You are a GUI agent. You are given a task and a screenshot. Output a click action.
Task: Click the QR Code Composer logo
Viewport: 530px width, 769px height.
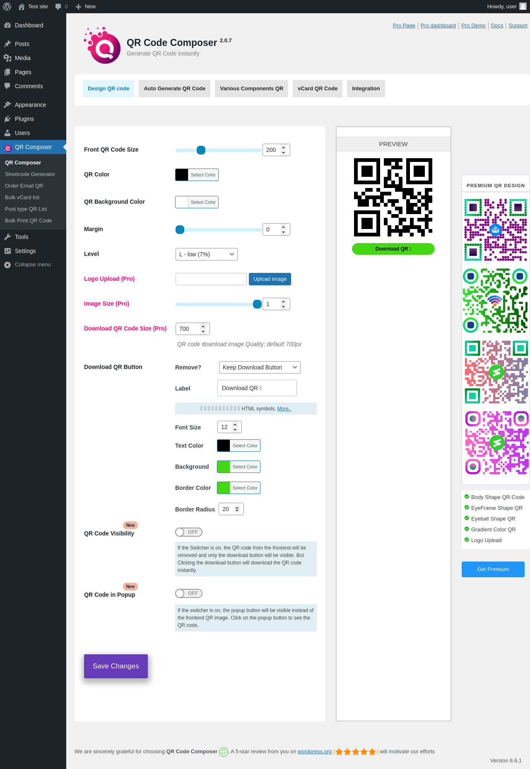click(x=102, y=46)
